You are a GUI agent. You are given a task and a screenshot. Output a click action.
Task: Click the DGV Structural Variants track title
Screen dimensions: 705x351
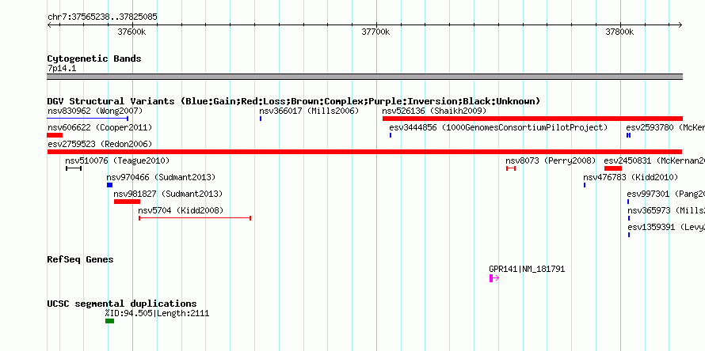(x=294, y=101)
